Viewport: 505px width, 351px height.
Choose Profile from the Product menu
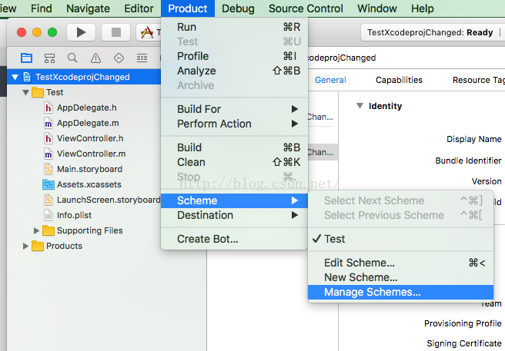(x=234, y=56)
